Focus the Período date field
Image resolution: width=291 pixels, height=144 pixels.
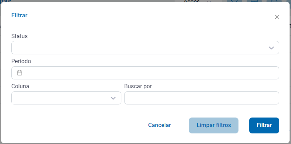click(x=149, y=73)
